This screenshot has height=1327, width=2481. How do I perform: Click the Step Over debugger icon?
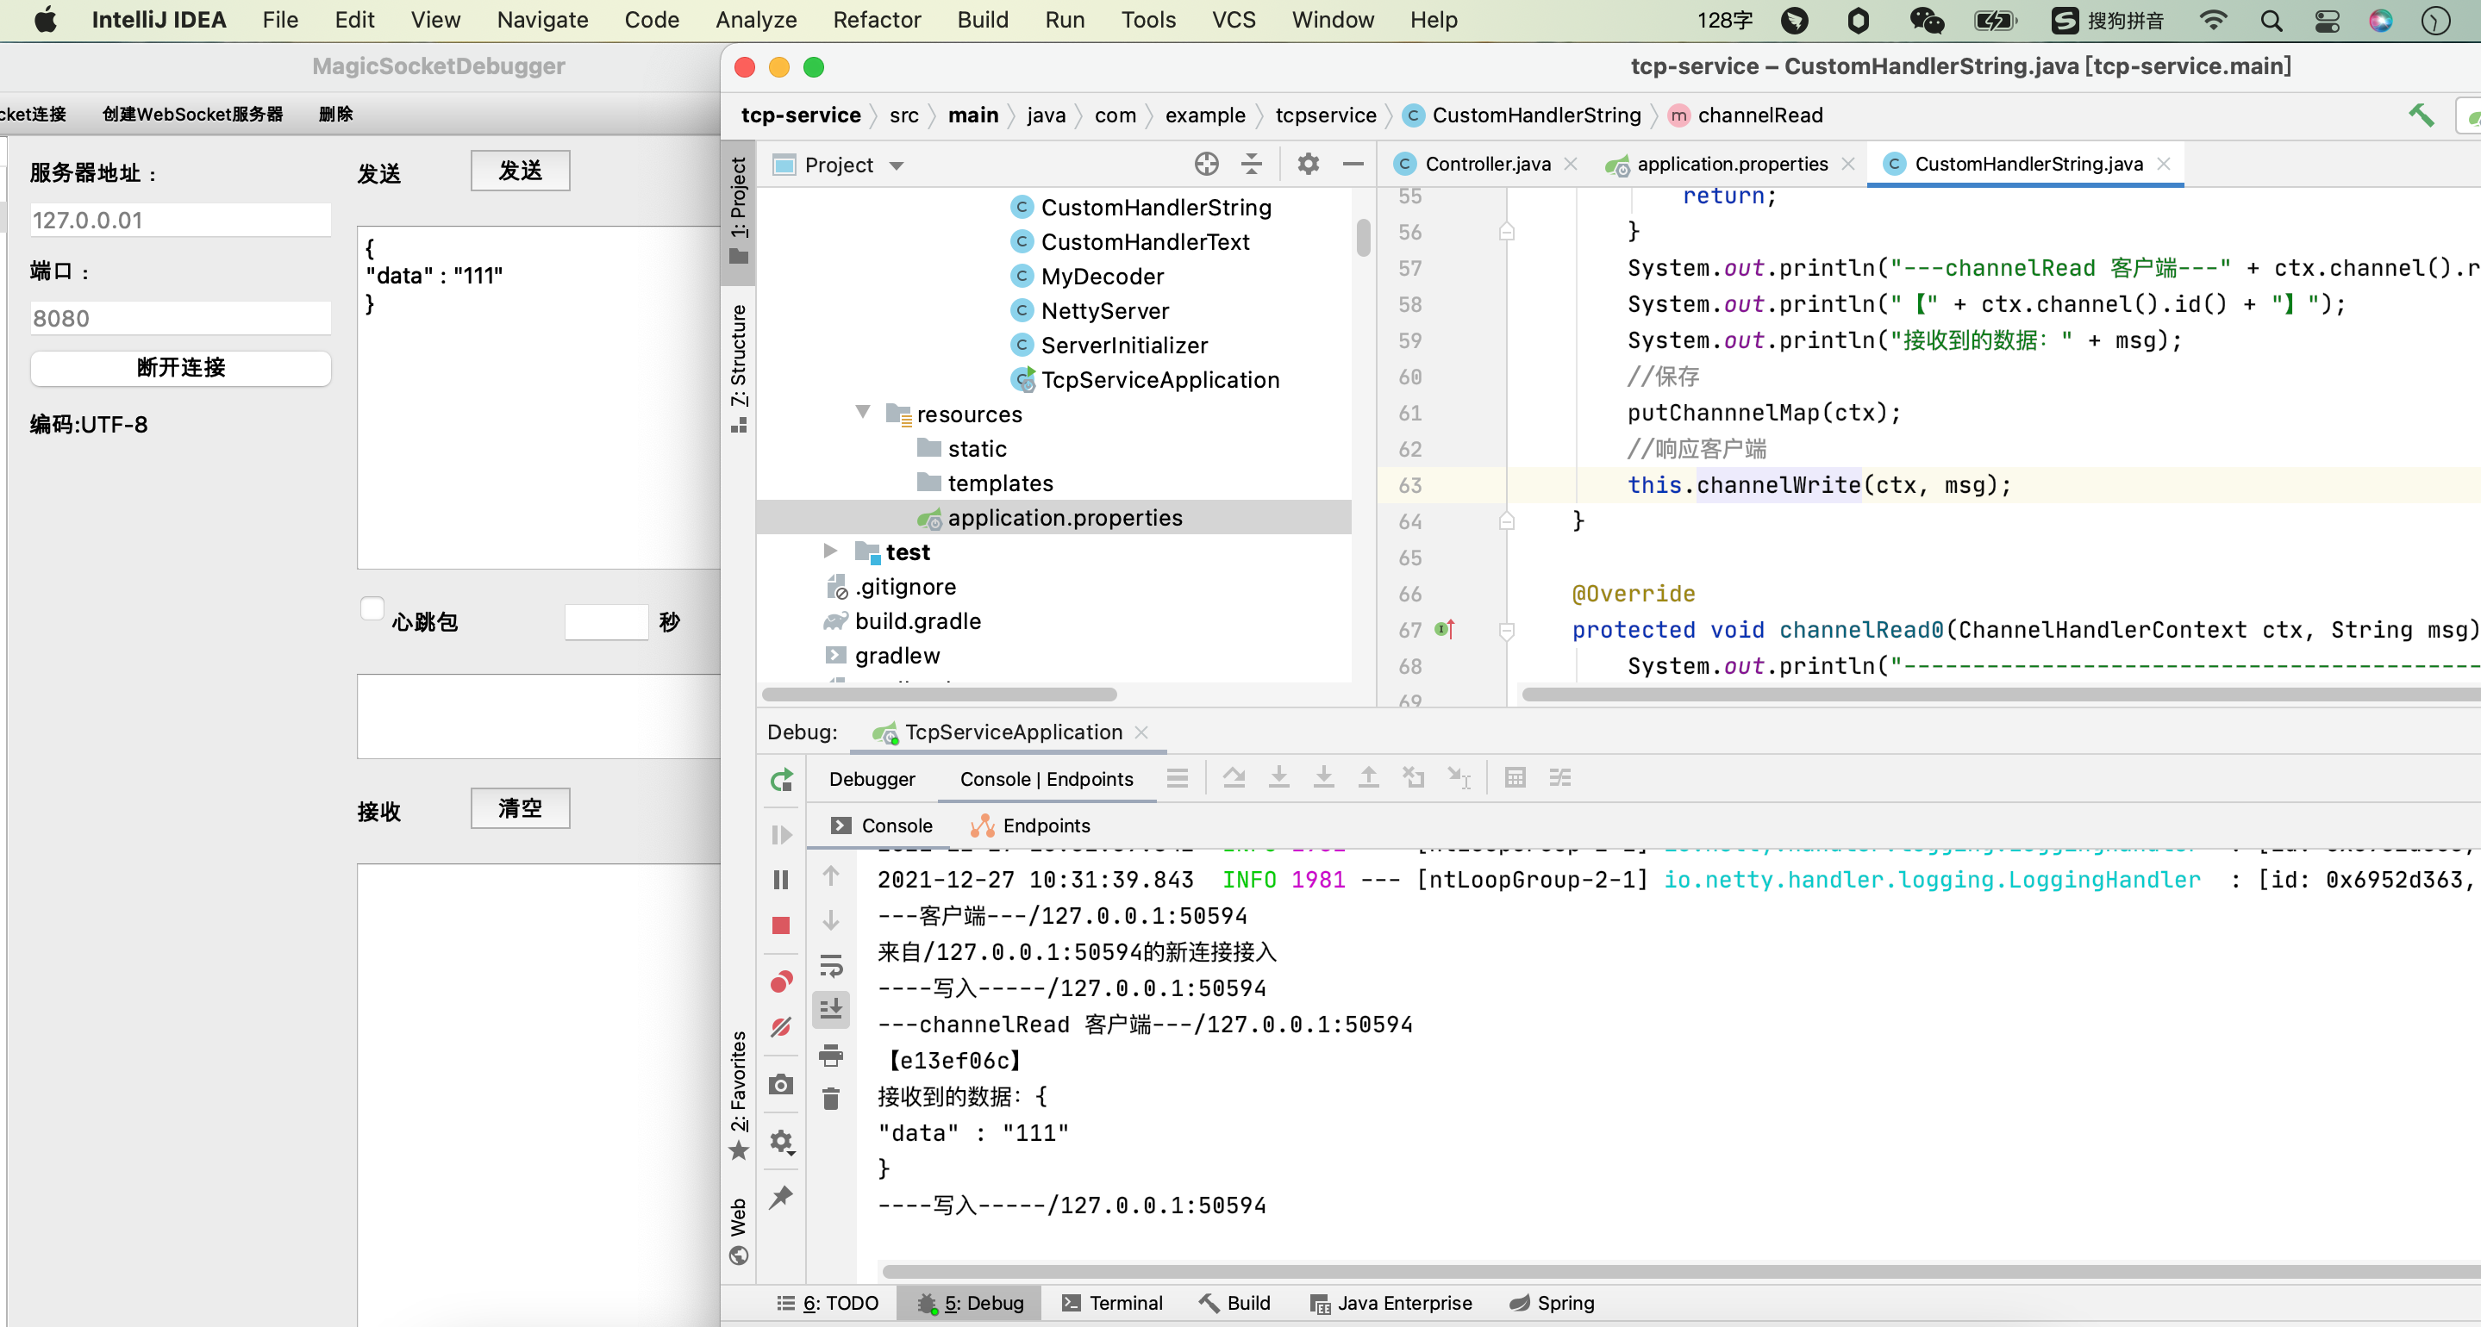1234,776
